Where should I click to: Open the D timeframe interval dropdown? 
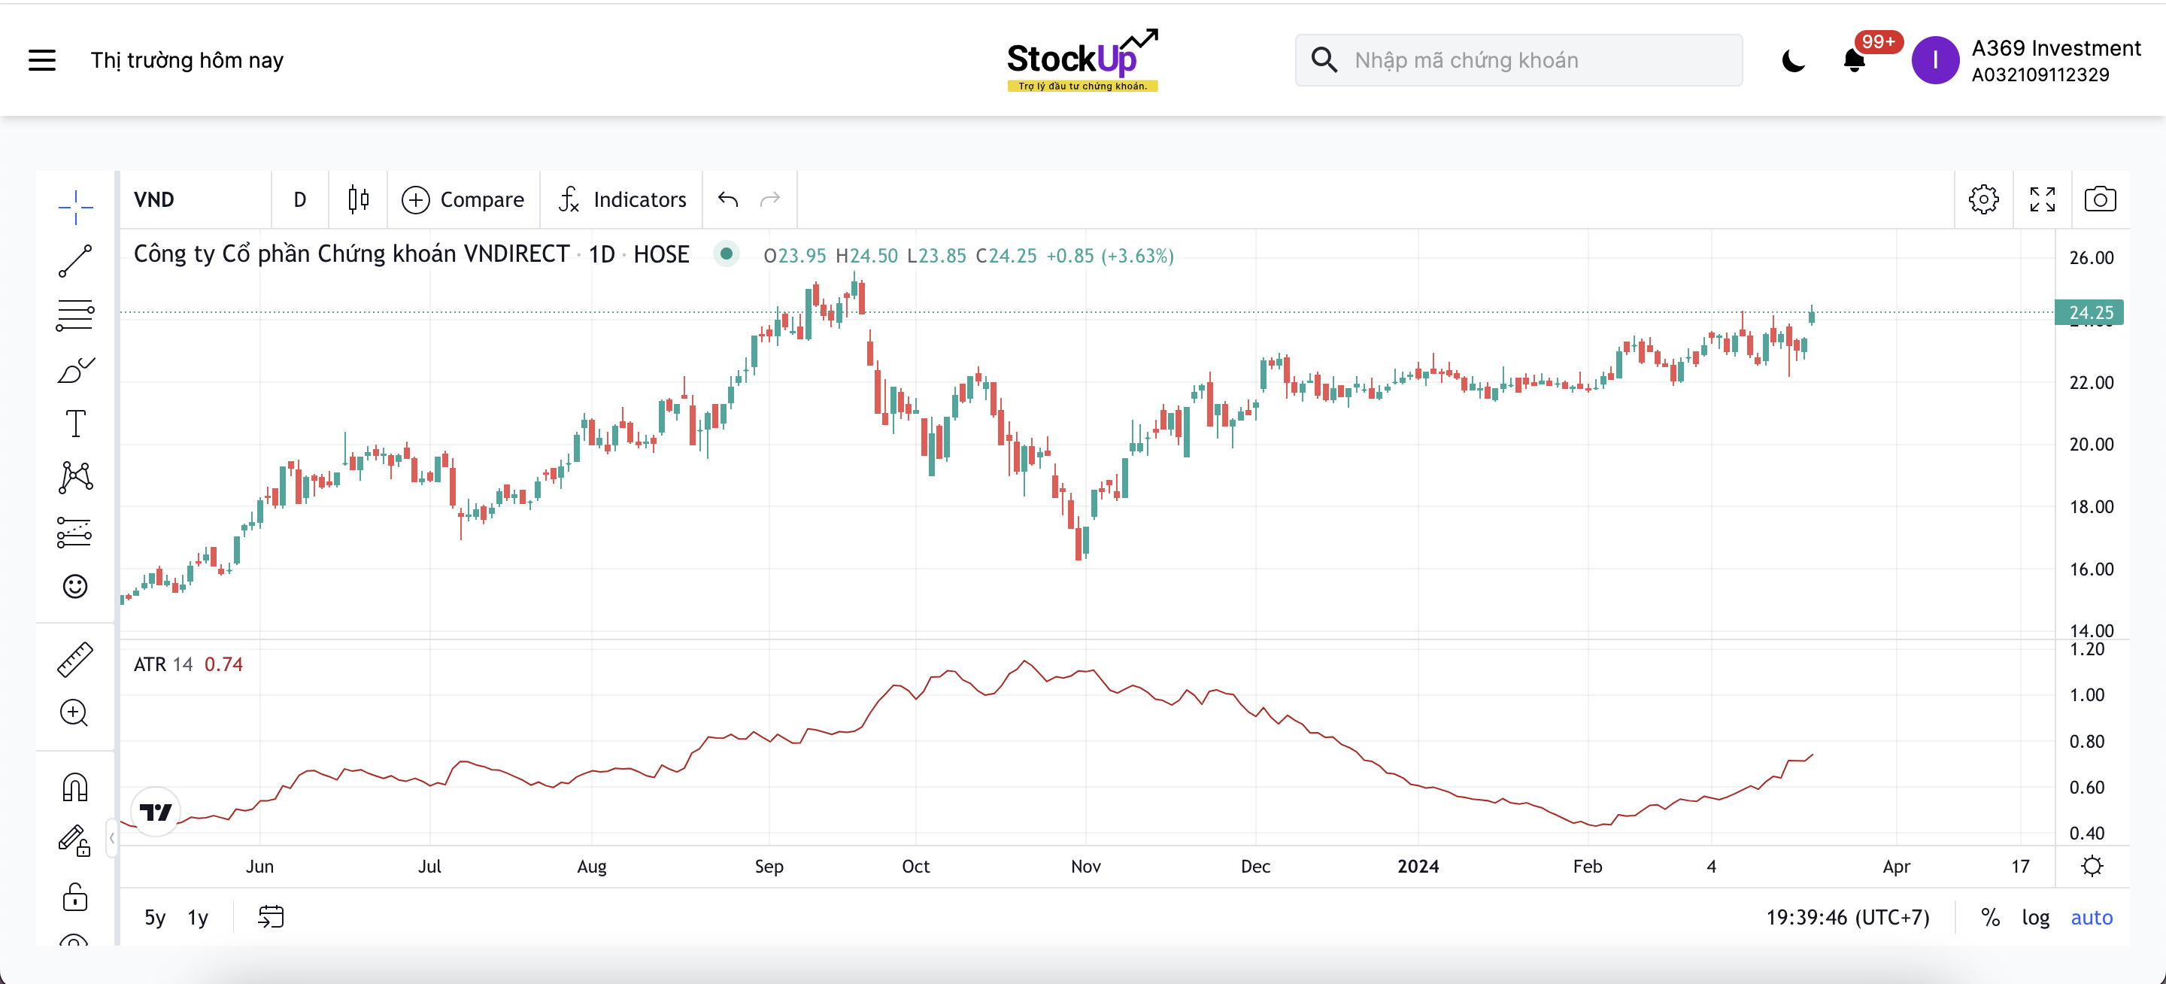(299, 199)
